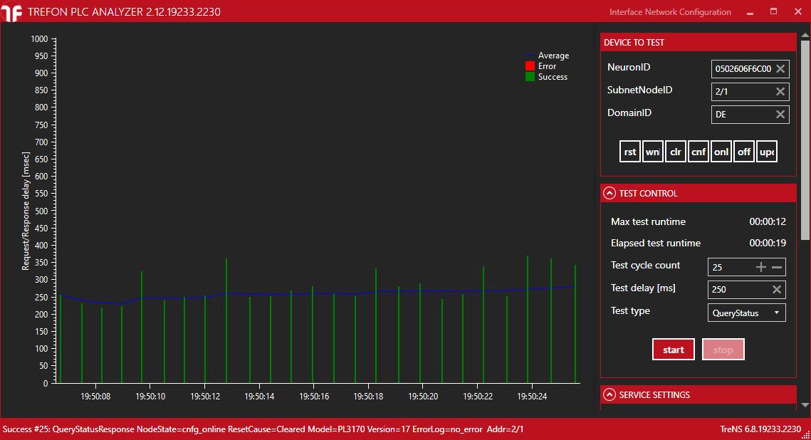Click the onl button to set online
Viewport: 811px width, 440px height.
(x=721, y=152)
